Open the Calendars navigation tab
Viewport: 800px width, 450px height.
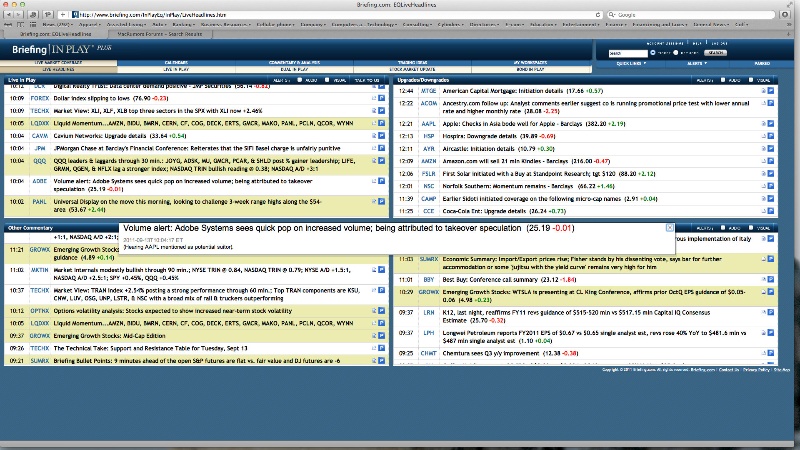(176, 63)
